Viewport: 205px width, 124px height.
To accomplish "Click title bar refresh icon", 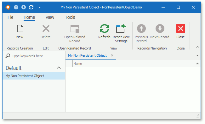I will pyautogui.click(x=31, y=7).
